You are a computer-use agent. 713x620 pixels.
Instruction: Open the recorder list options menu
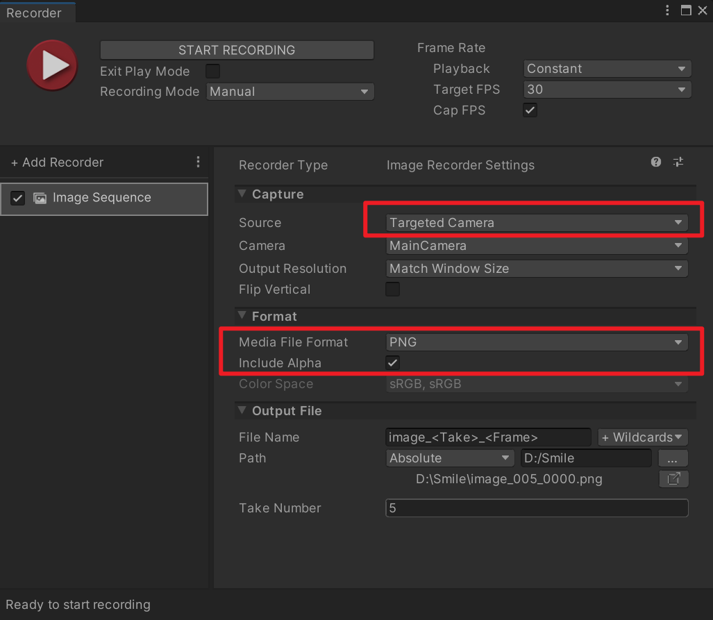tap(199, 162)
